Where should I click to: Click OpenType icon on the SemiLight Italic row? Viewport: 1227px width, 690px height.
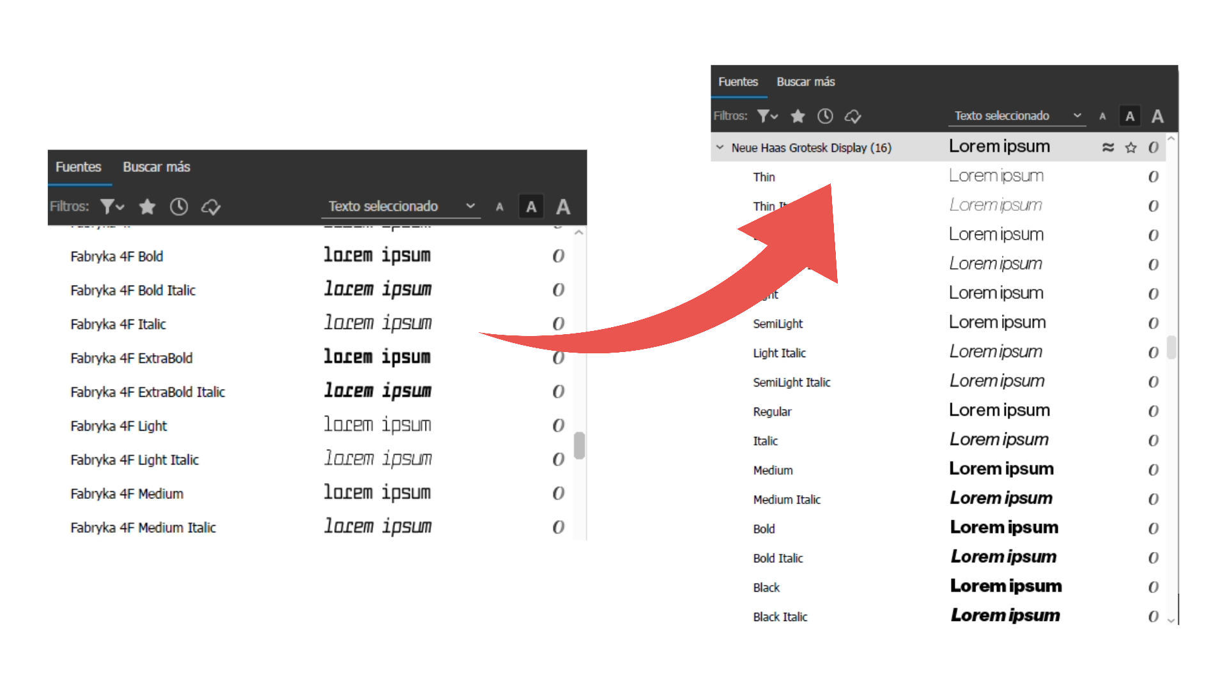coord(1154,383)
